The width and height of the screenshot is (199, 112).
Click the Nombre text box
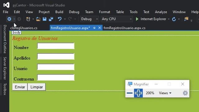click(56, 46)
